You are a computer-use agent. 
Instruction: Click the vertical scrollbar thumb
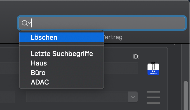186,95
